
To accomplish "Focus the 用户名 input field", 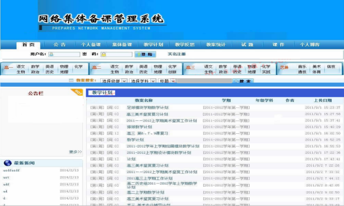I will click(x=64, y=54).
